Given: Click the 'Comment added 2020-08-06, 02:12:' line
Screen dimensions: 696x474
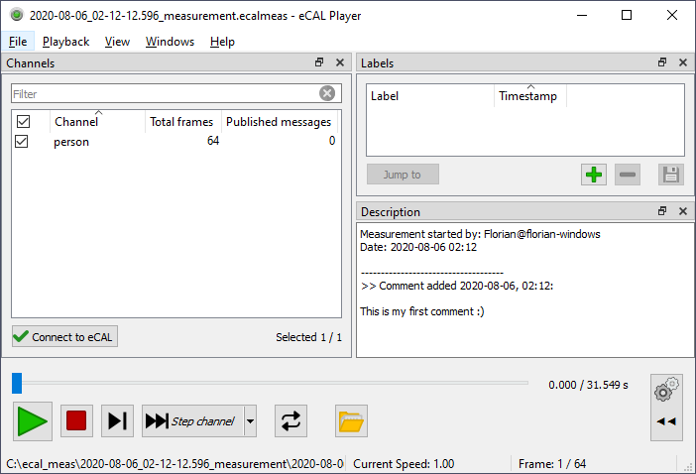Looking at the screenshot, I should [457, 286].
